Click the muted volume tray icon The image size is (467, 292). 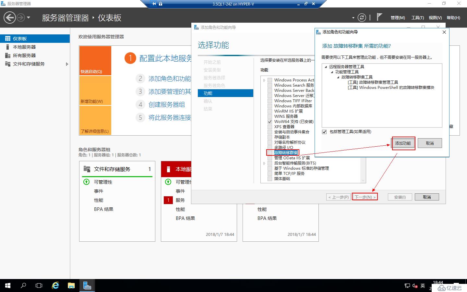coord(415,286)
